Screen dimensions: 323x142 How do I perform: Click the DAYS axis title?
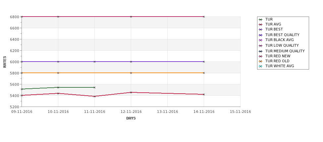pyautogui.click(x=131, y=118)
